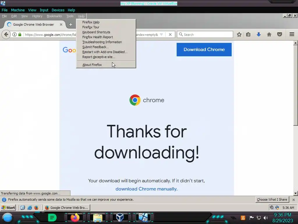
Task: Click the Chrome logo on the page
Action: 135,100
